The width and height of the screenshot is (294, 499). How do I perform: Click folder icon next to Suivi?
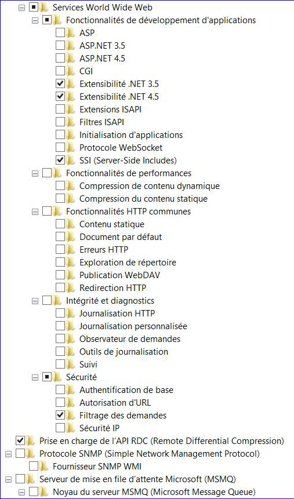pyautogui.click(x=70, y=364)
